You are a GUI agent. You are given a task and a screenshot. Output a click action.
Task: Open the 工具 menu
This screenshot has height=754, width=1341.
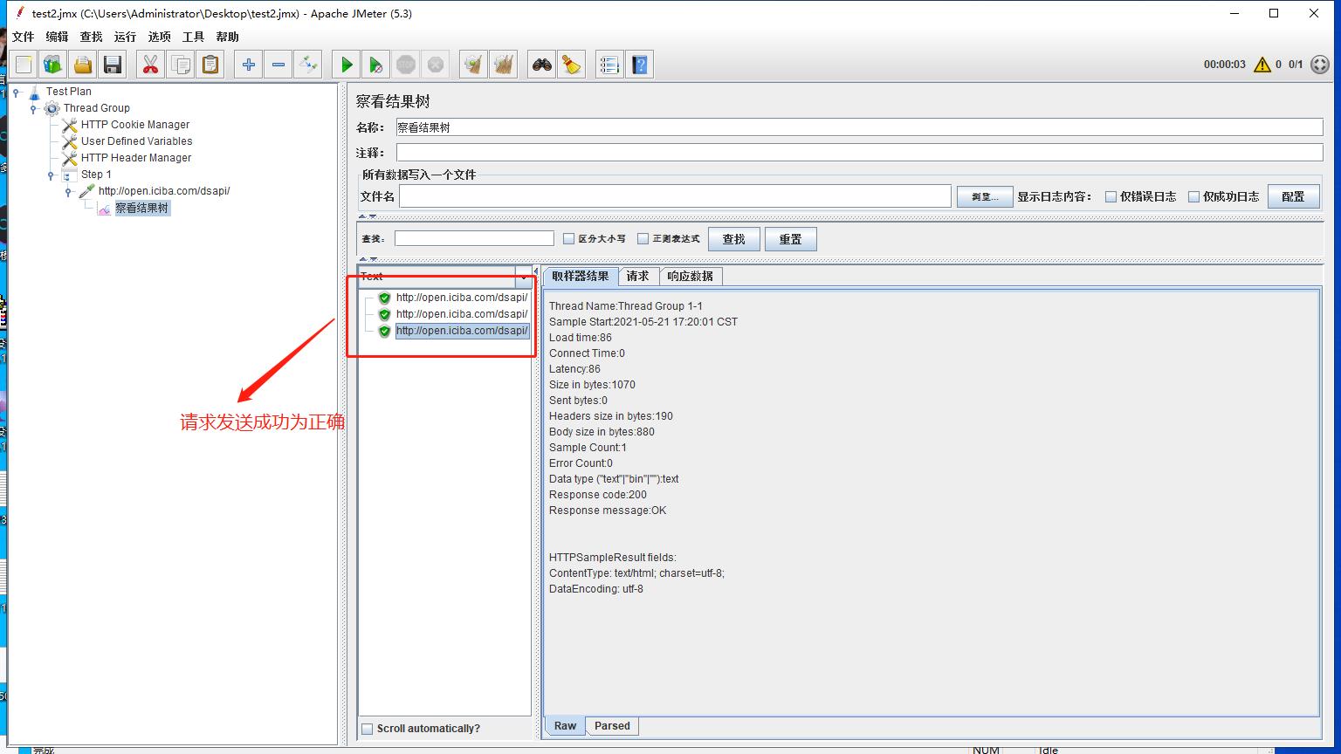193,37
